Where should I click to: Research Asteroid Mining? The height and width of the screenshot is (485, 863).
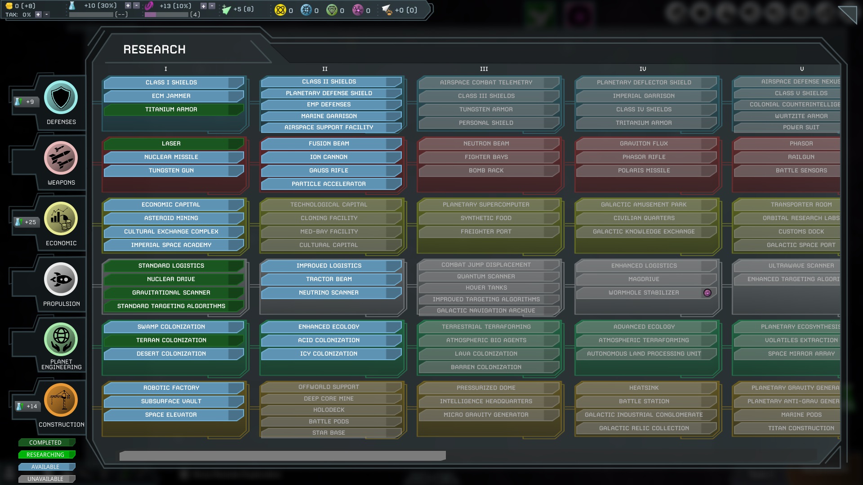coord(173,218)
